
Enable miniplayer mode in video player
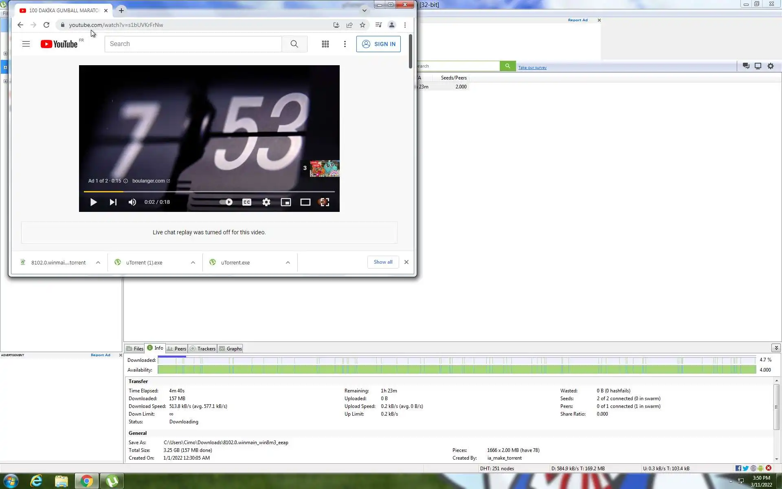(286, 202)
